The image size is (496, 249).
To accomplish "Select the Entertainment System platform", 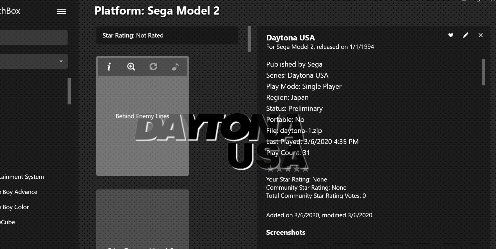I will tap(22, 177).
